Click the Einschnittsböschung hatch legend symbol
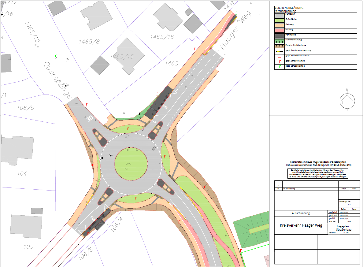The height and width of the screenshot is (267, 363). (x=279, y=46)
